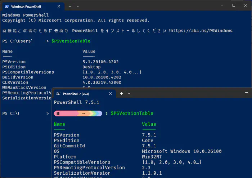
Task: Click the green Name header in PowerShell 7
Action: (59, 124)
